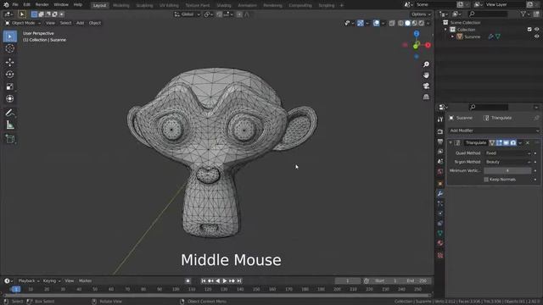Image resolution: width=543 pixels, height=305 pixels.
Task: Expand Suzanne in the outliner
Action: [452, 36]
